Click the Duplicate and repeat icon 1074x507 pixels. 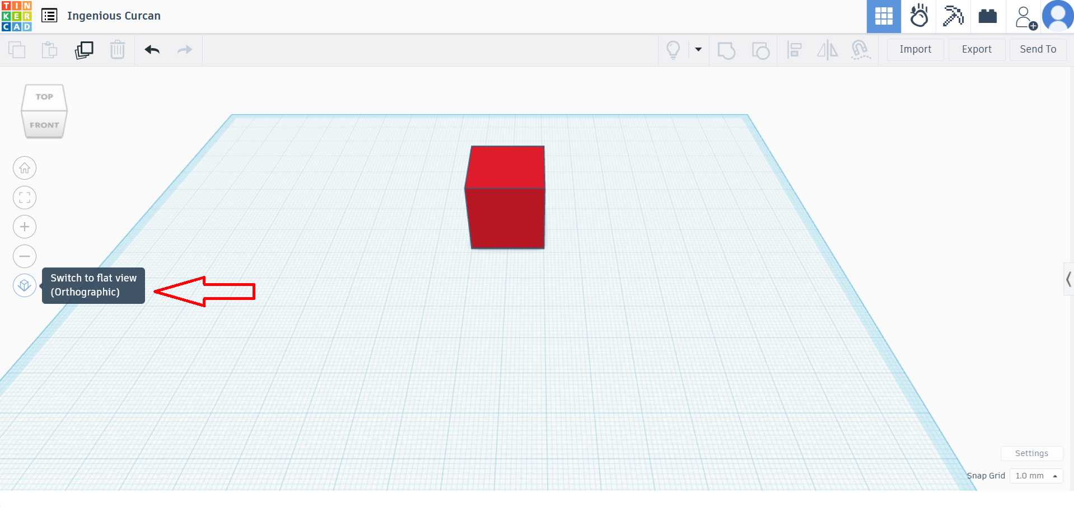tap(84, 50)
